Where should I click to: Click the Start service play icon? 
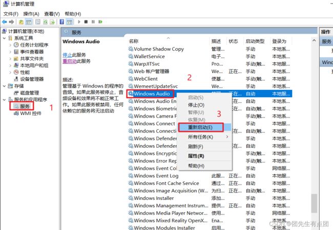coord(79,21)
